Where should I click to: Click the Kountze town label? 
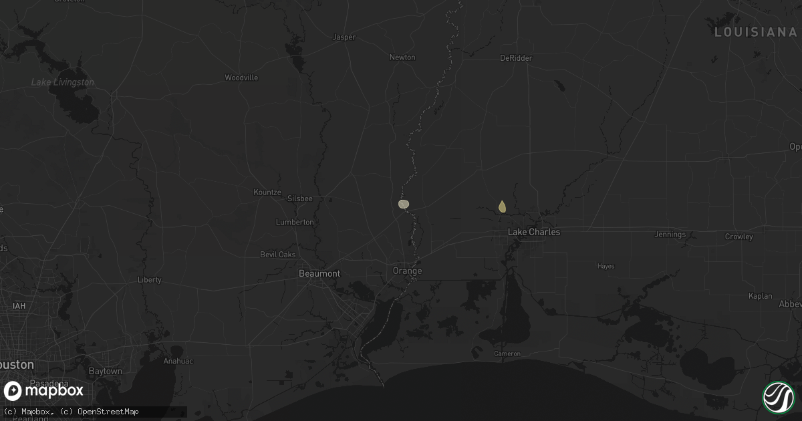[268, 192]
